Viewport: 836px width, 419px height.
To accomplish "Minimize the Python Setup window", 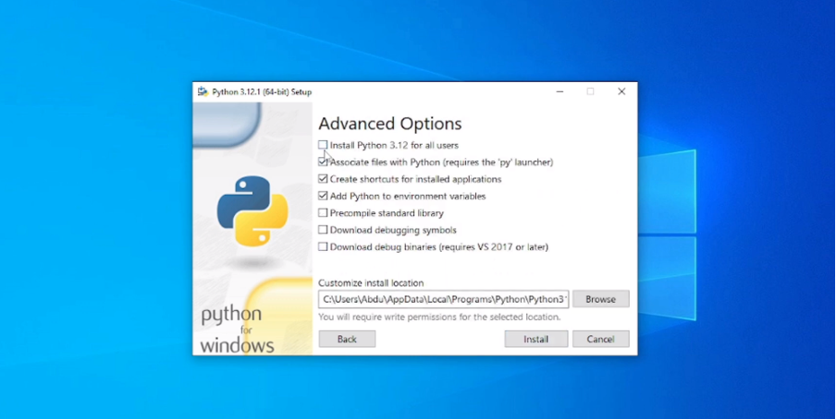I will point(559,91).
